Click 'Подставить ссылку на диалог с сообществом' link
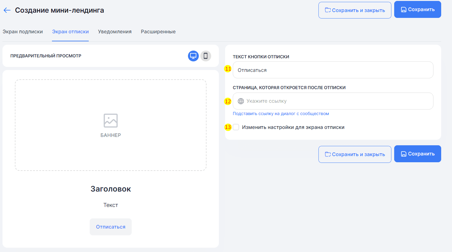The width and height of the screenshot is (452, 252). click(x=281, y=114)
